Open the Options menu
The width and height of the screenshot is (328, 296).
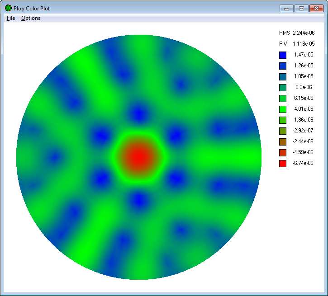pyautogui.click(x=31, y=18)
